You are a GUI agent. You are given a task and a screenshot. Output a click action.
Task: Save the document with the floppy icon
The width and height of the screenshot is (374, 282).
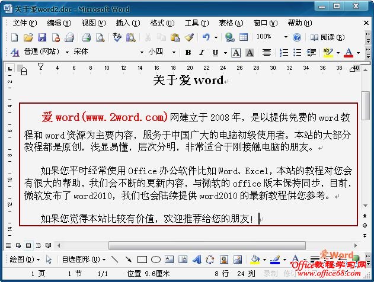42,37
